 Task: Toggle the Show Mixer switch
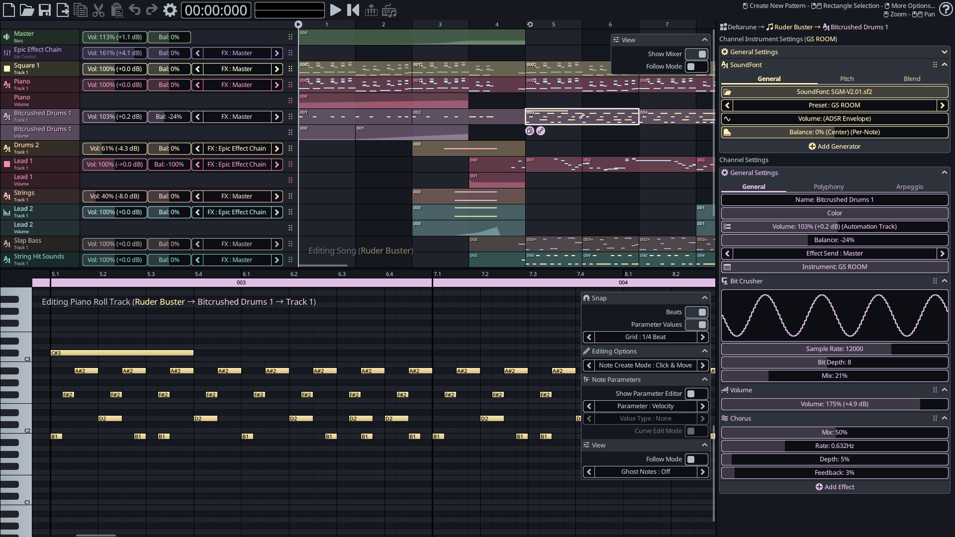[696, 54]
